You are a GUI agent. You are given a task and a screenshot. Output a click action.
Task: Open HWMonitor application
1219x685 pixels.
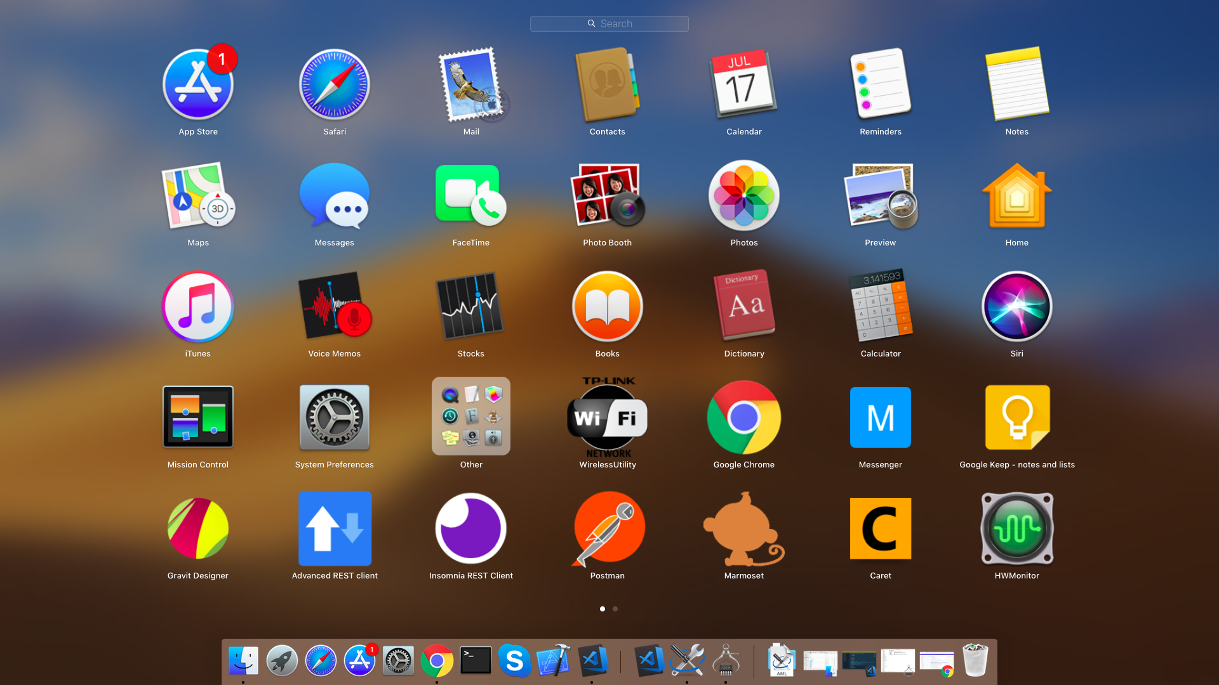(x=1017, y=528)
